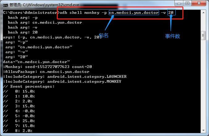Click ':AllowPackage: cn.medsci.yun.doctor' line
Viewport: 209px width, 136px height.
(x=46, y=72)
